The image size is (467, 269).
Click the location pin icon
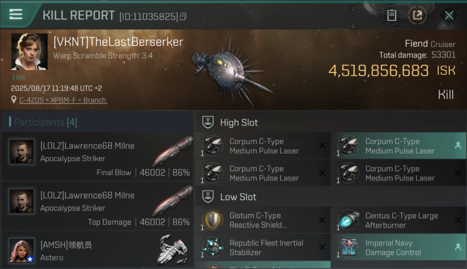[x=14, y=100]
